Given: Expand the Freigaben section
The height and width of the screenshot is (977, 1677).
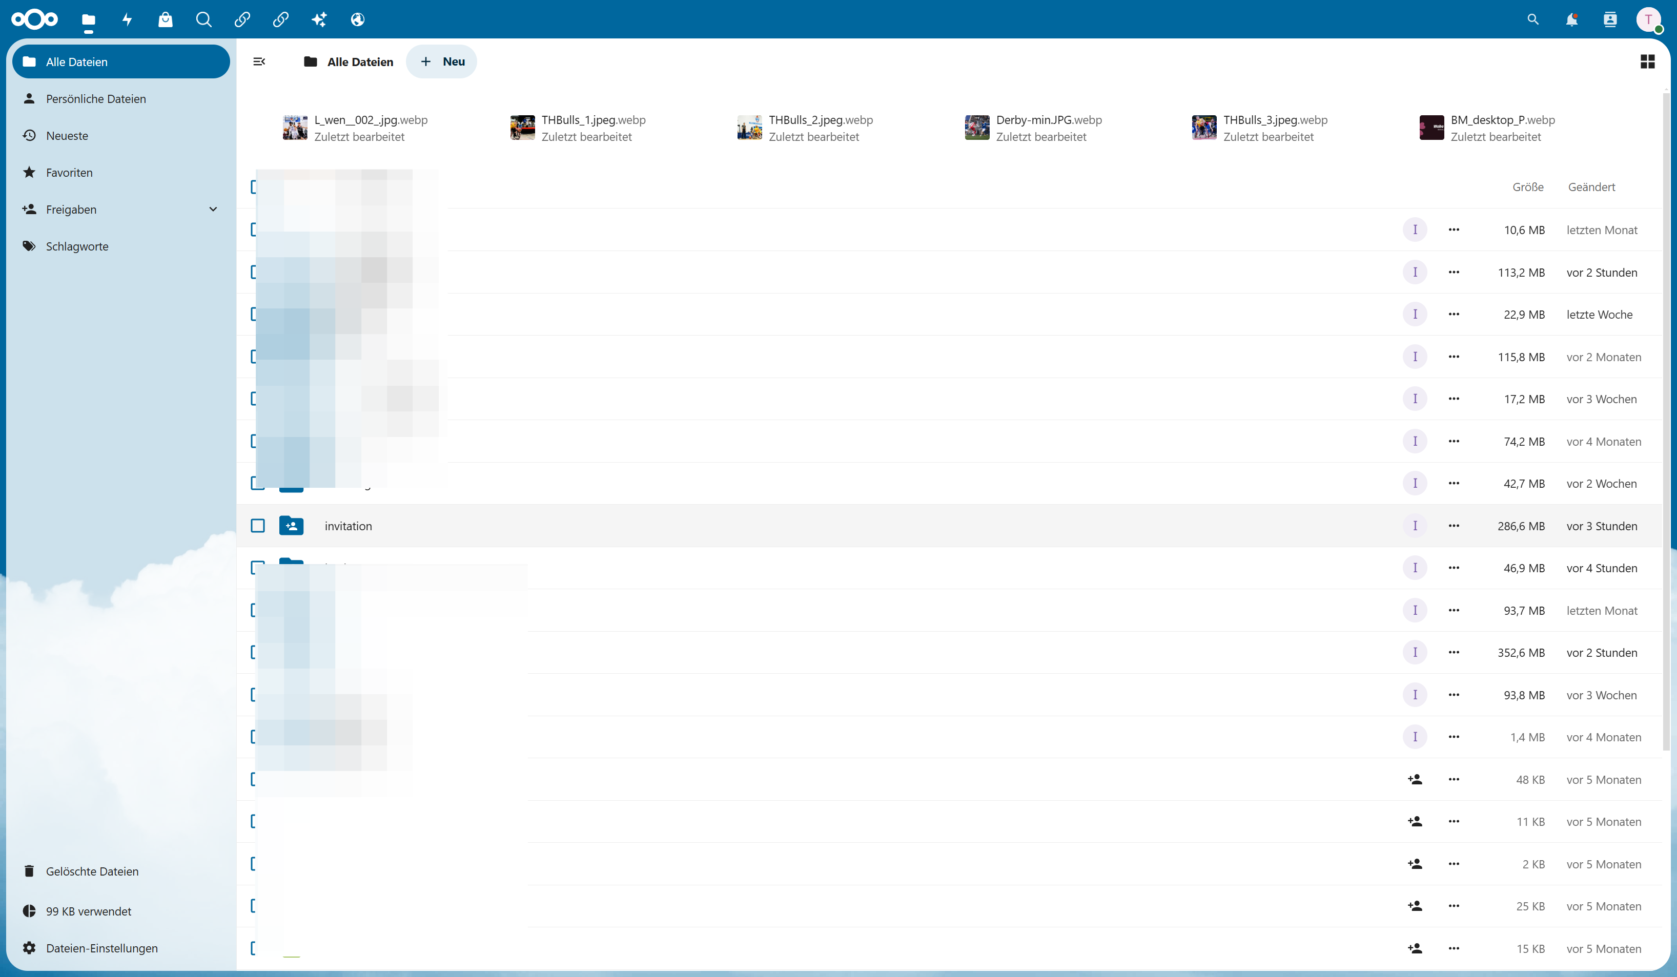Looking at the screenshot, I should (213, 210).
